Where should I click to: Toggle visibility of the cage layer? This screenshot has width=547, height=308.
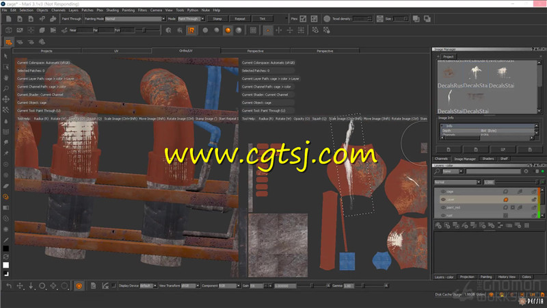point(443,192)
